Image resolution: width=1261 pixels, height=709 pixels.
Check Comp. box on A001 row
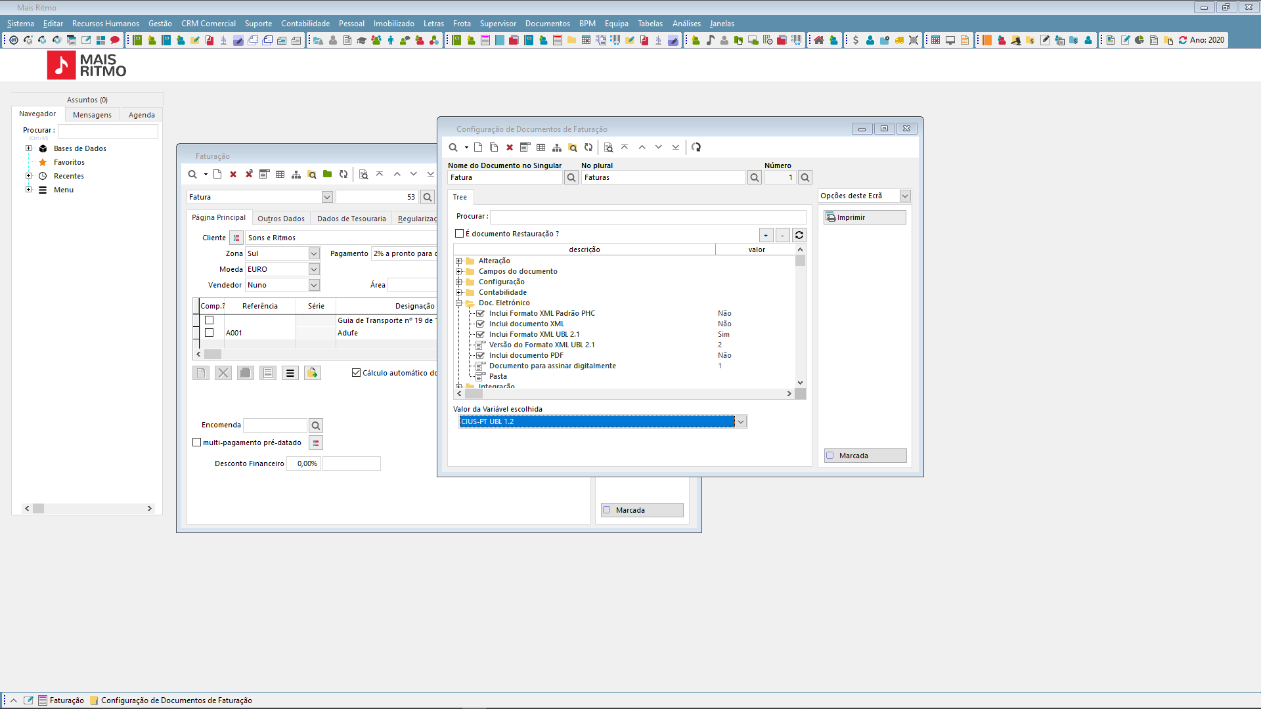point(210,333)
